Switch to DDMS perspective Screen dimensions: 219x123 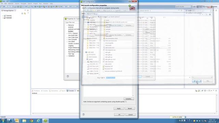(x=215, y=6)
